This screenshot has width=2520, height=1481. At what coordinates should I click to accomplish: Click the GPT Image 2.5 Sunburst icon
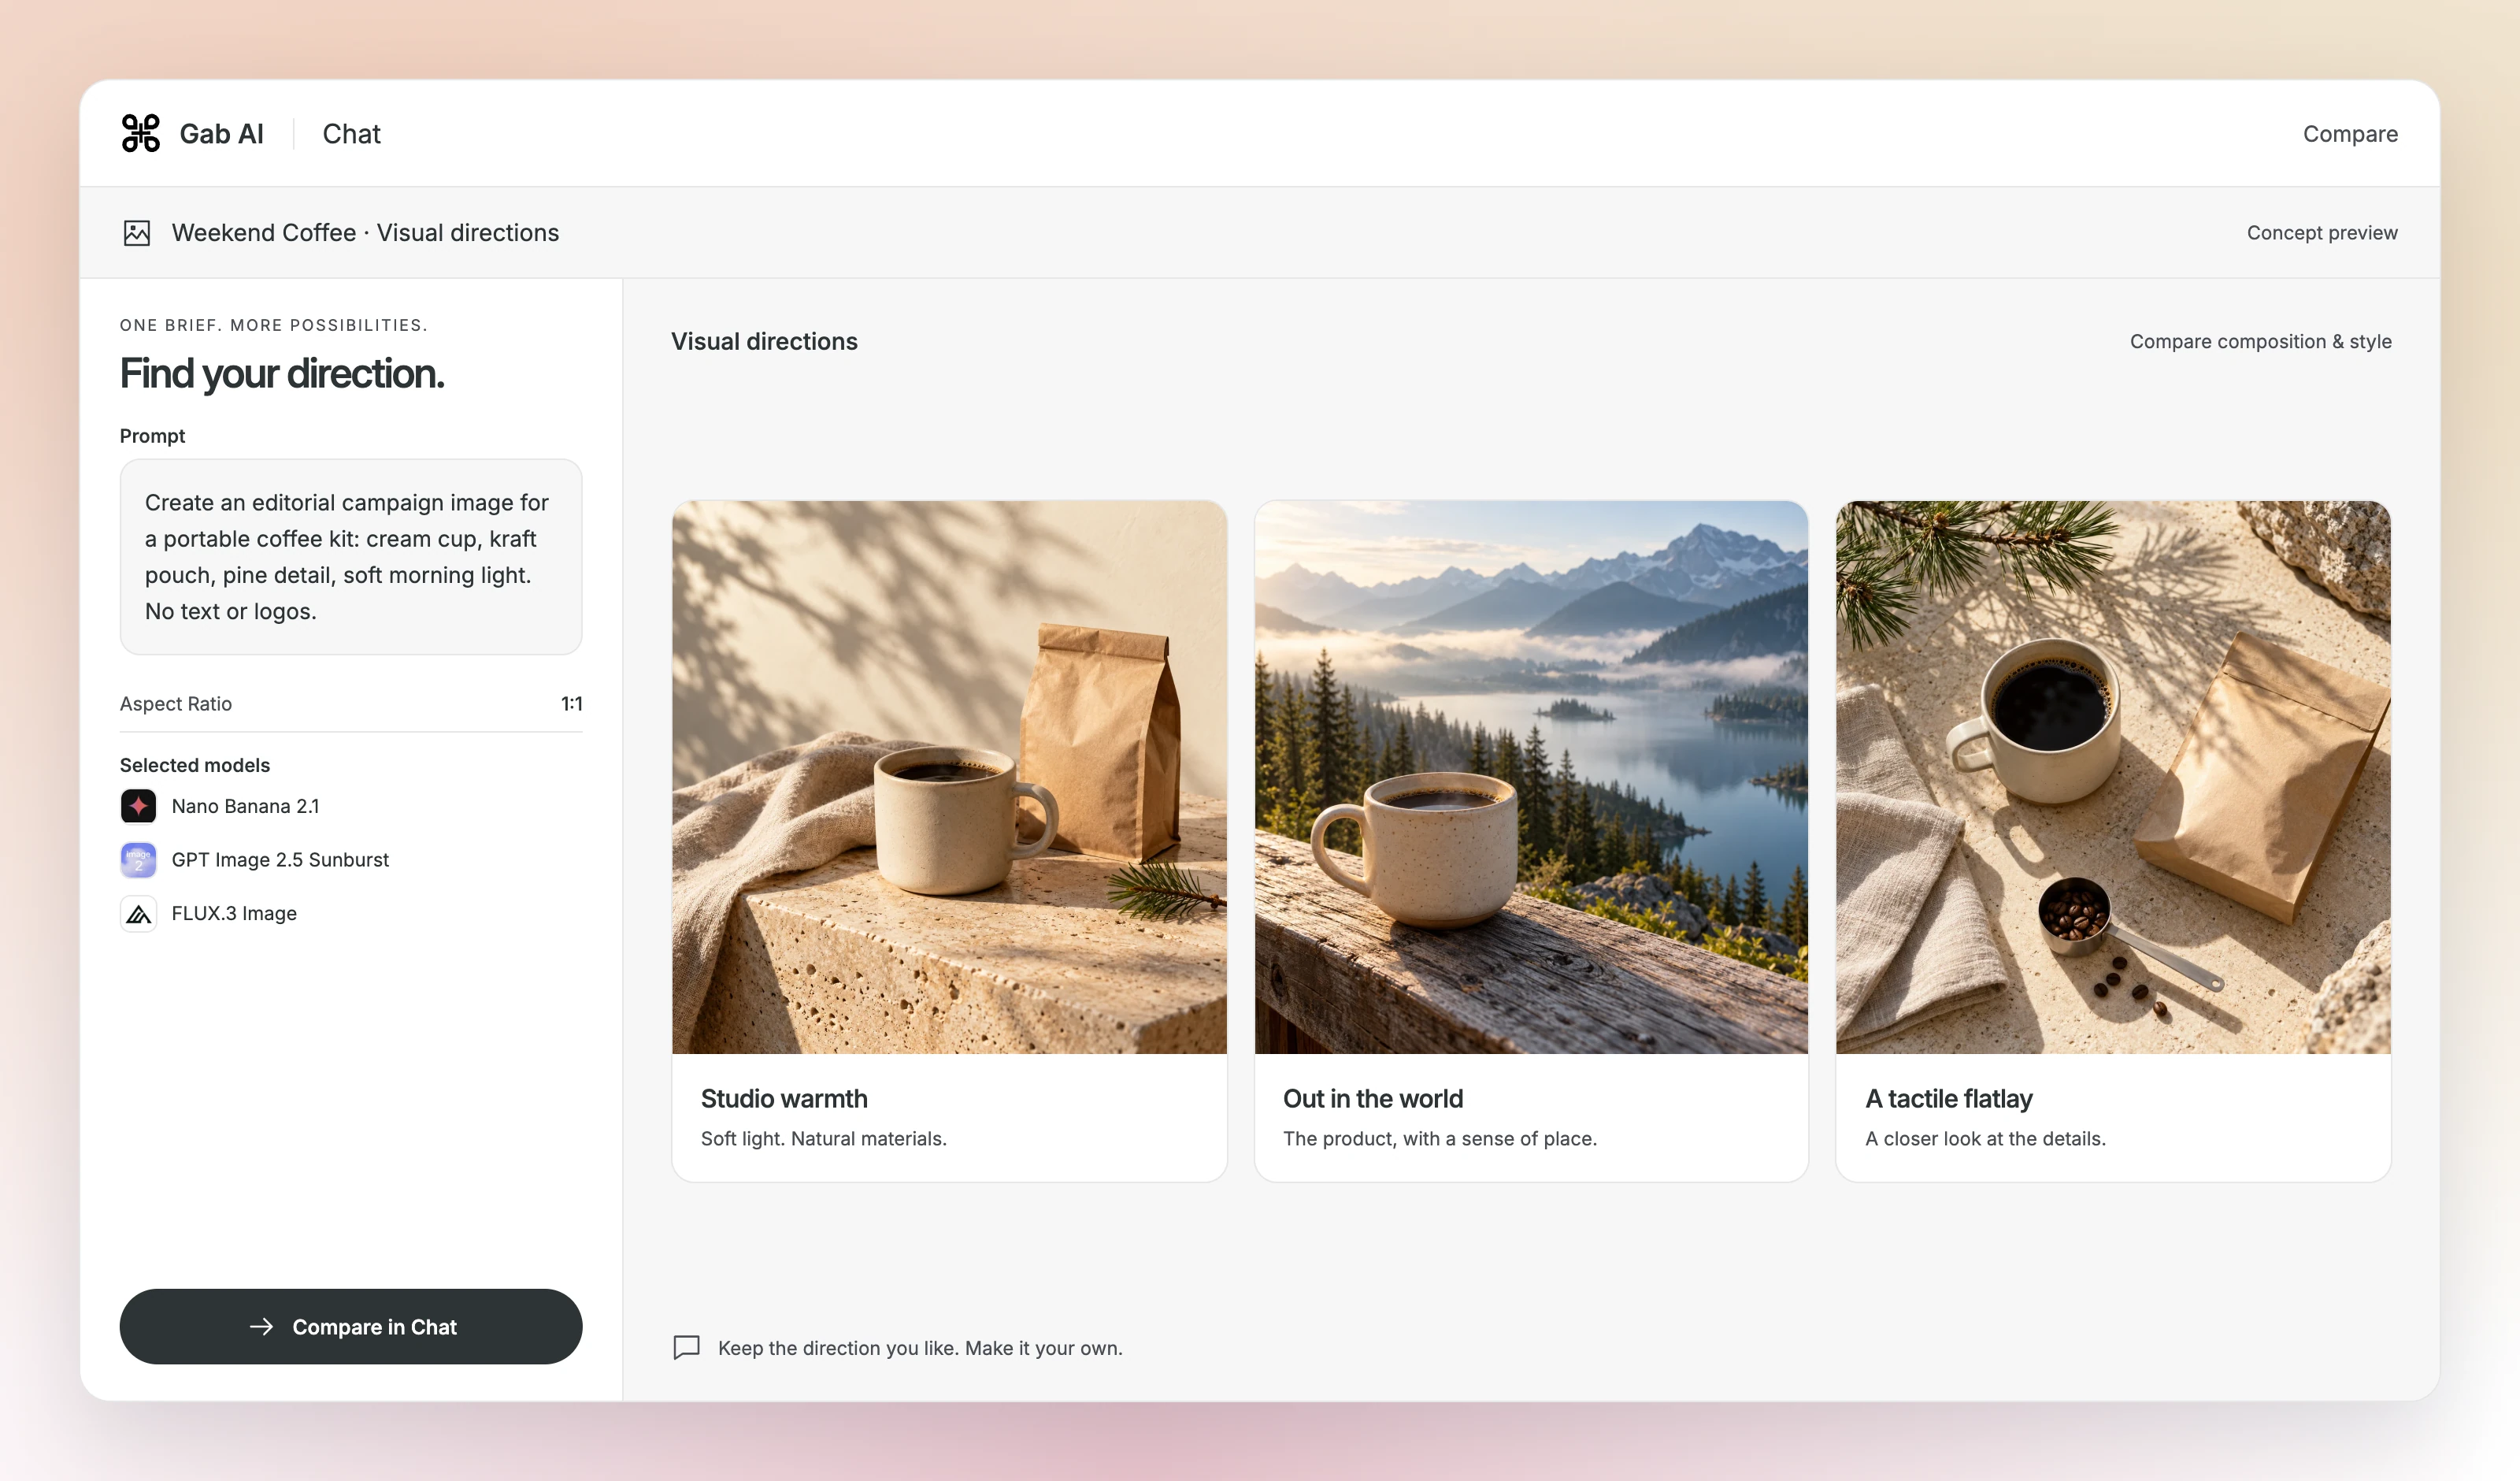138,859
